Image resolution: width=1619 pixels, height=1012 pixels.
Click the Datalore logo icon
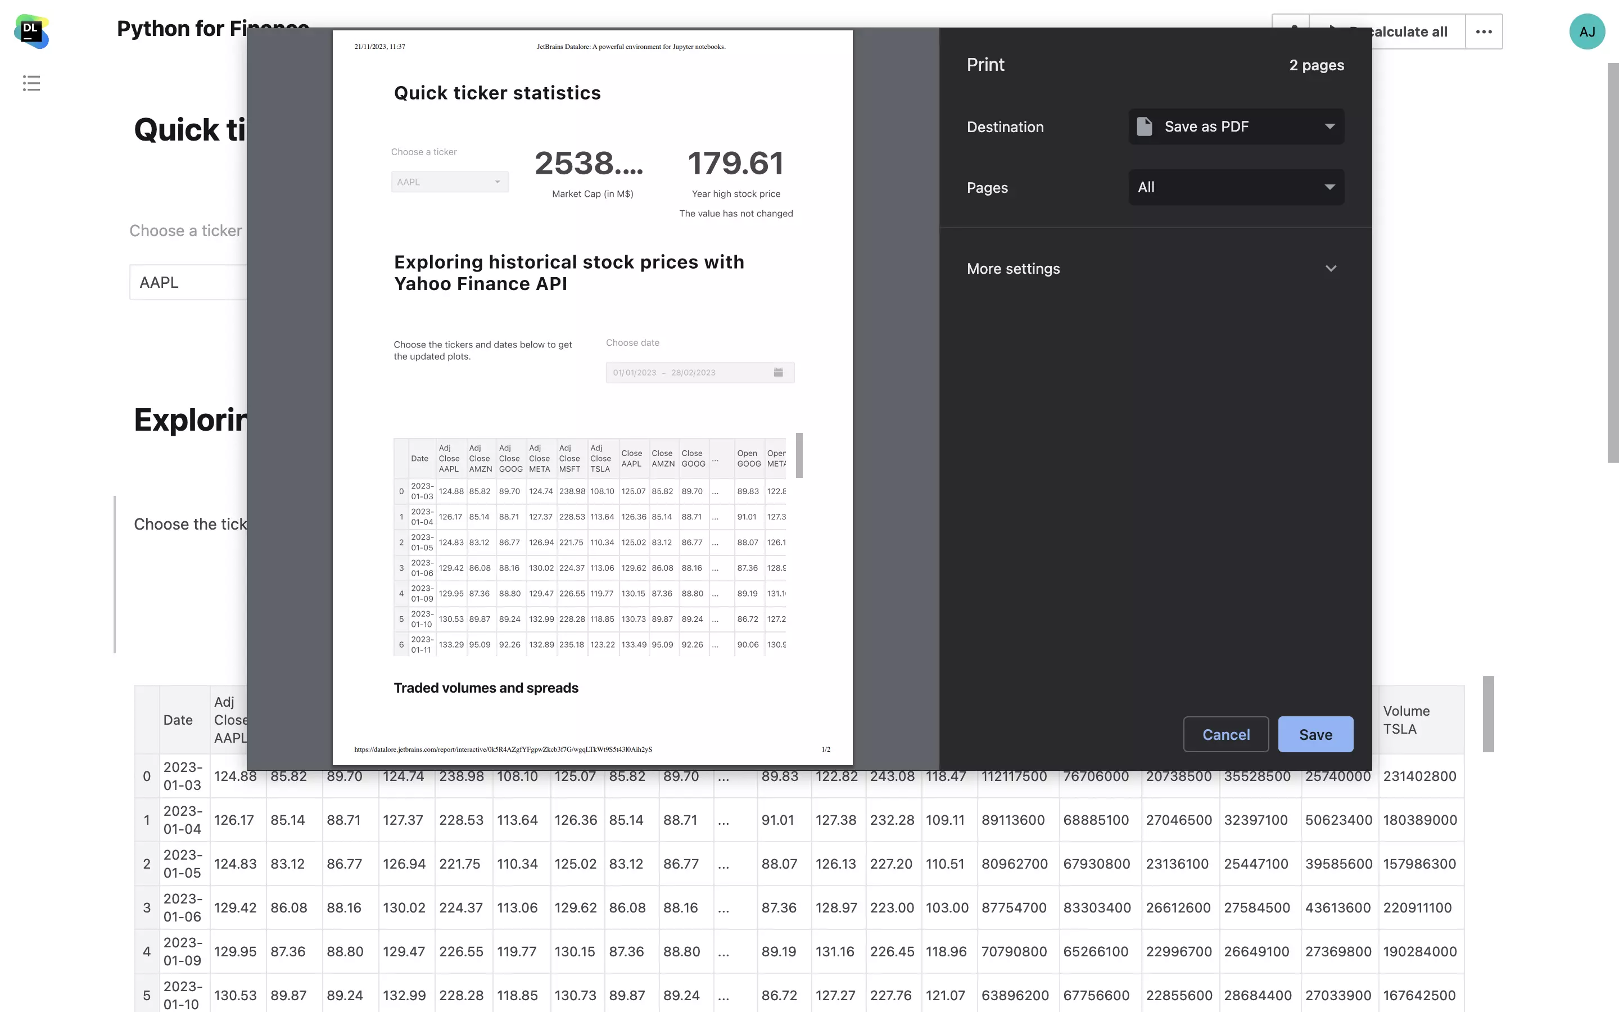click(x=31, y=31)
